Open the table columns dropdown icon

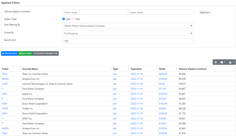click(x=223, y=62)
